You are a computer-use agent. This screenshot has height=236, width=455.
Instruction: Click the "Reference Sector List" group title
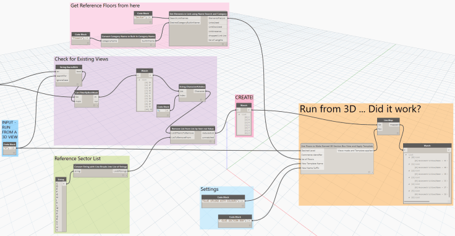tap(77, 159)
